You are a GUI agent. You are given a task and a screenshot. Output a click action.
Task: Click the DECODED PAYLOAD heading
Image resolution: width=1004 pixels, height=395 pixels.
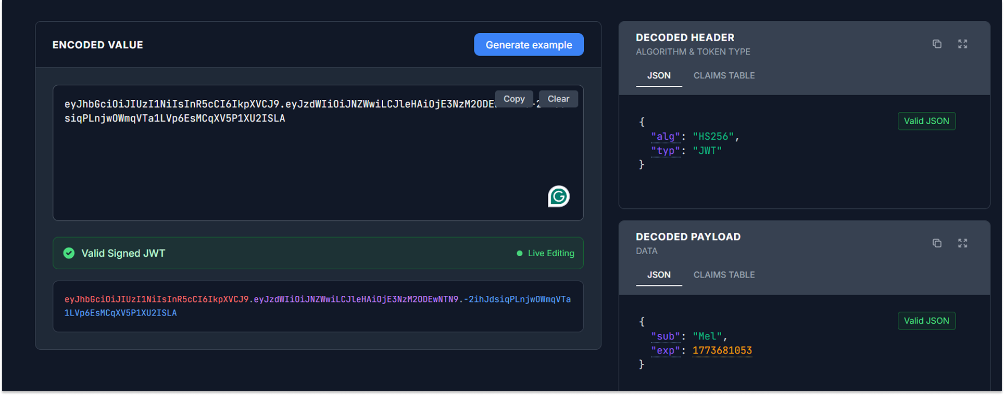688,237
